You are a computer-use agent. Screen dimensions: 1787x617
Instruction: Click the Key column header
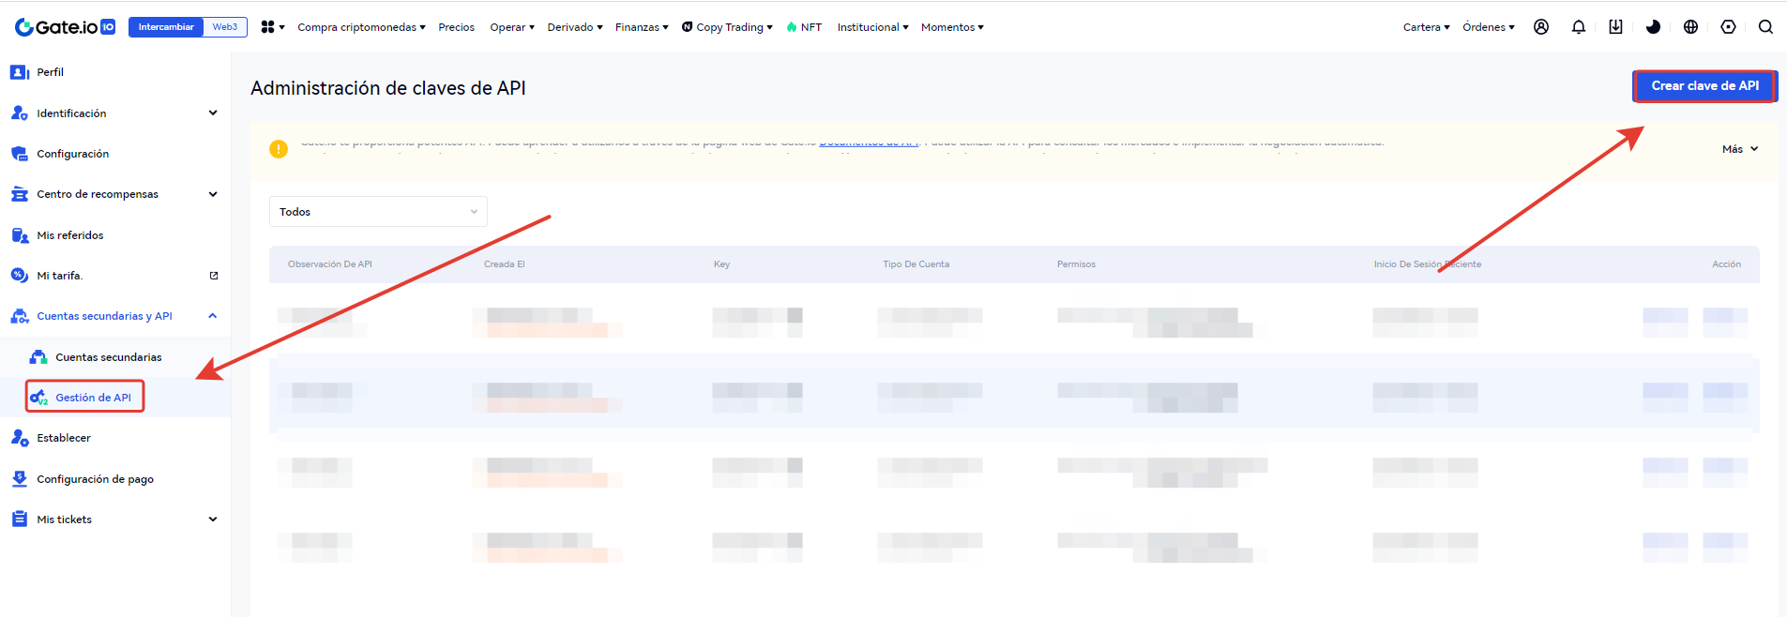pos(721,264)
